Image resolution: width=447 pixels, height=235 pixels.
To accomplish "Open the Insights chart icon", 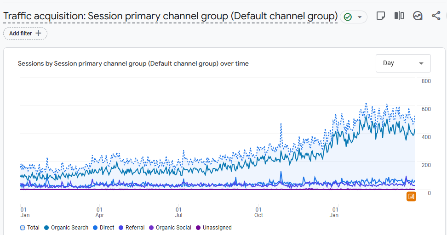I will 418,16.
